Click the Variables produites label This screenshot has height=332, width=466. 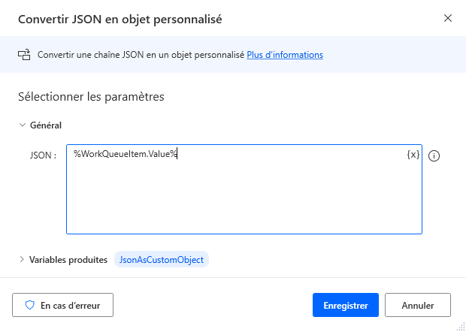[x=68, y=259]
